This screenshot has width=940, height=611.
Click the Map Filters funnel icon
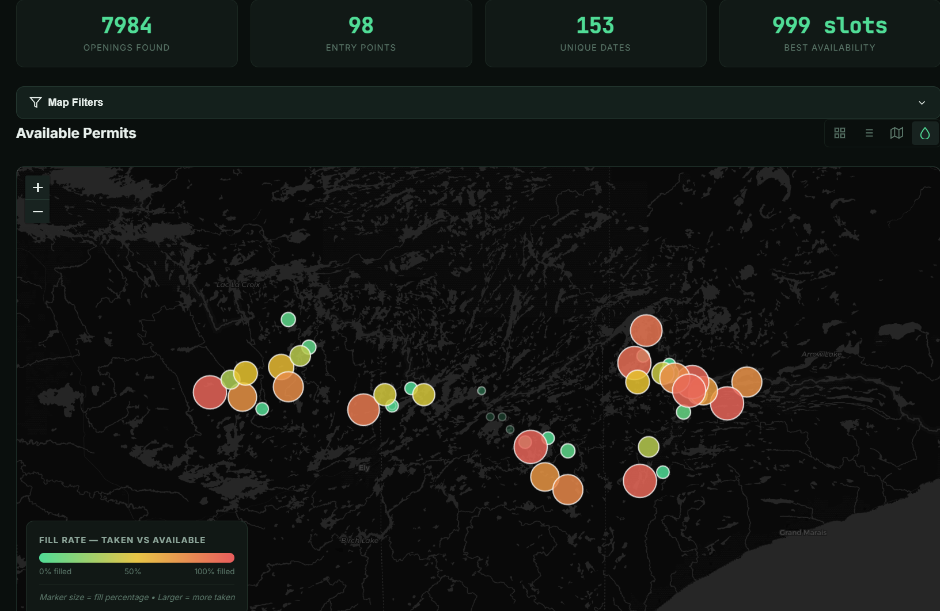(36, 102)
